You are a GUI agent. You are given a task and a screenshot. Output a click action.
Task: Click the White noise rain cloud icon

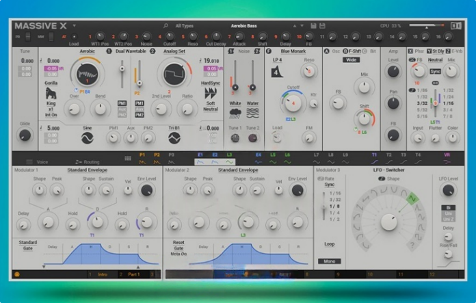(x=235, y=114)
